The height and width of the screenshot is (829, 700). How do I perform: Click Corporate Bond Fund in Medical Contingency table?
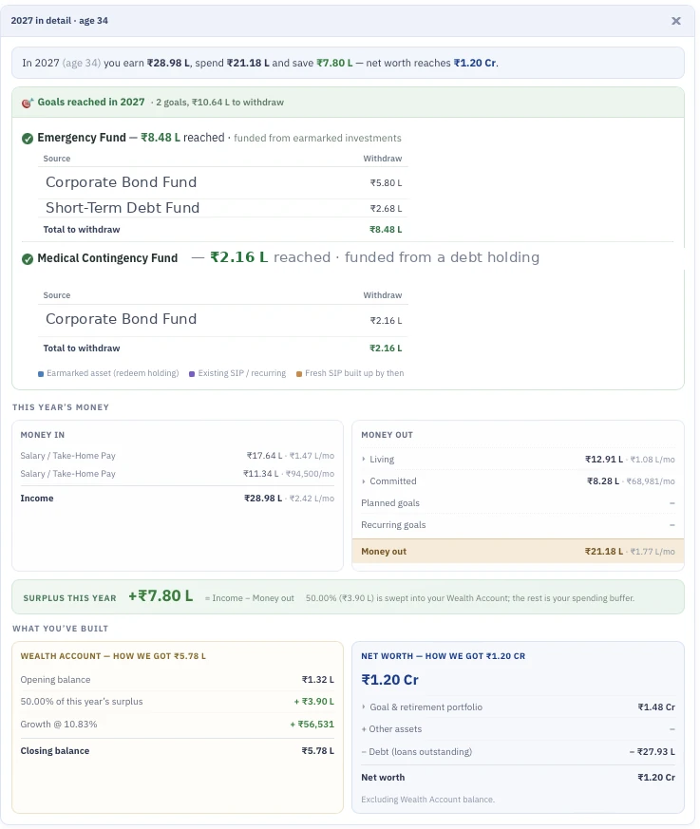[x=121, y=319]
